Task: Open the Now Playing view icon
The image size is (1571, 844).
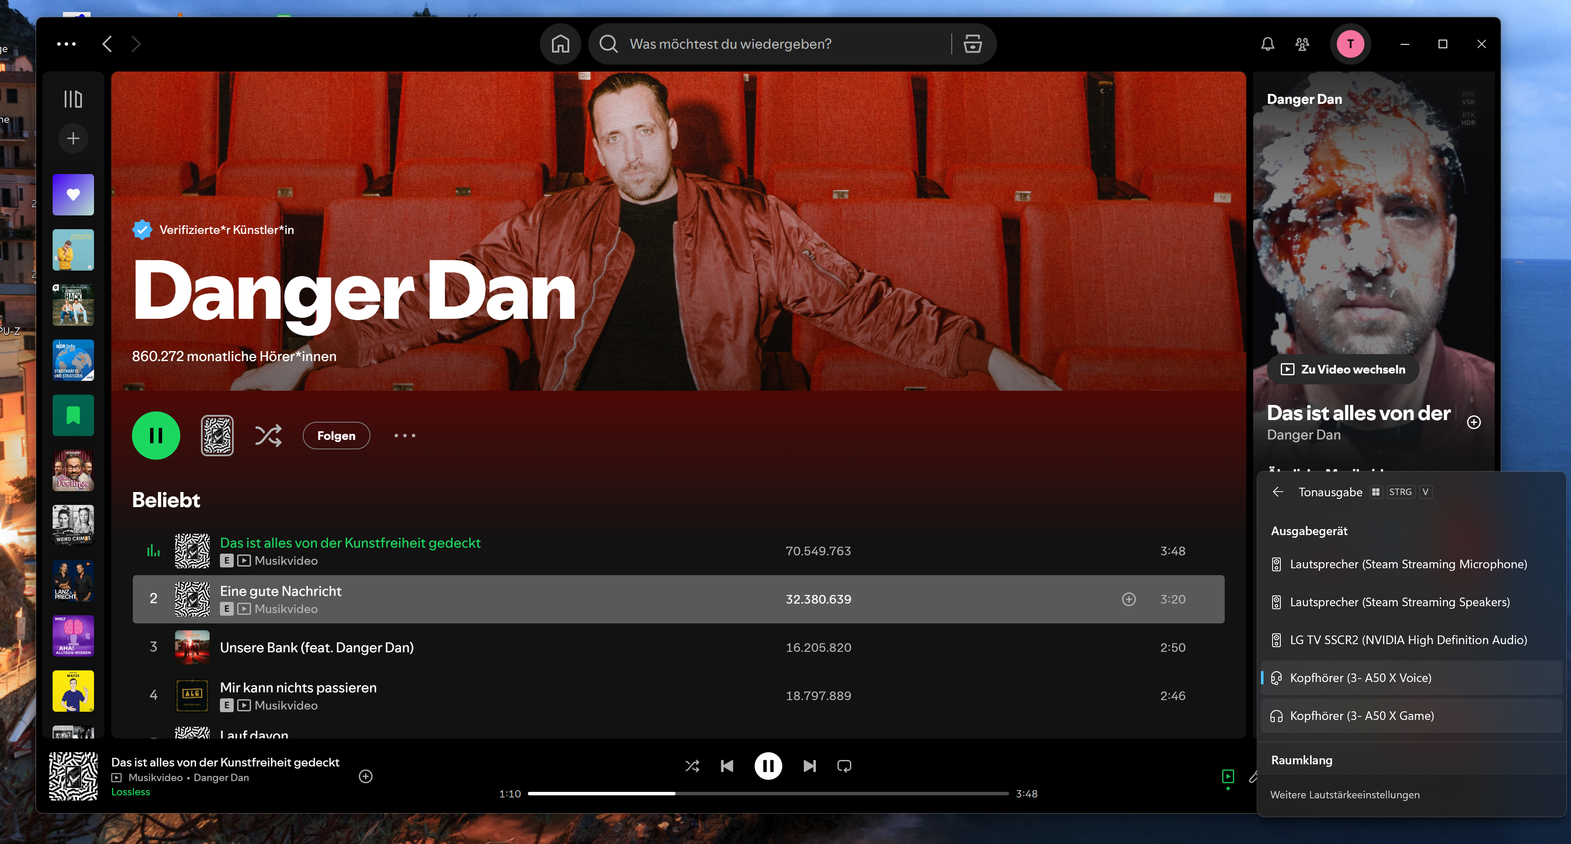Action: tap(1228, 776)
